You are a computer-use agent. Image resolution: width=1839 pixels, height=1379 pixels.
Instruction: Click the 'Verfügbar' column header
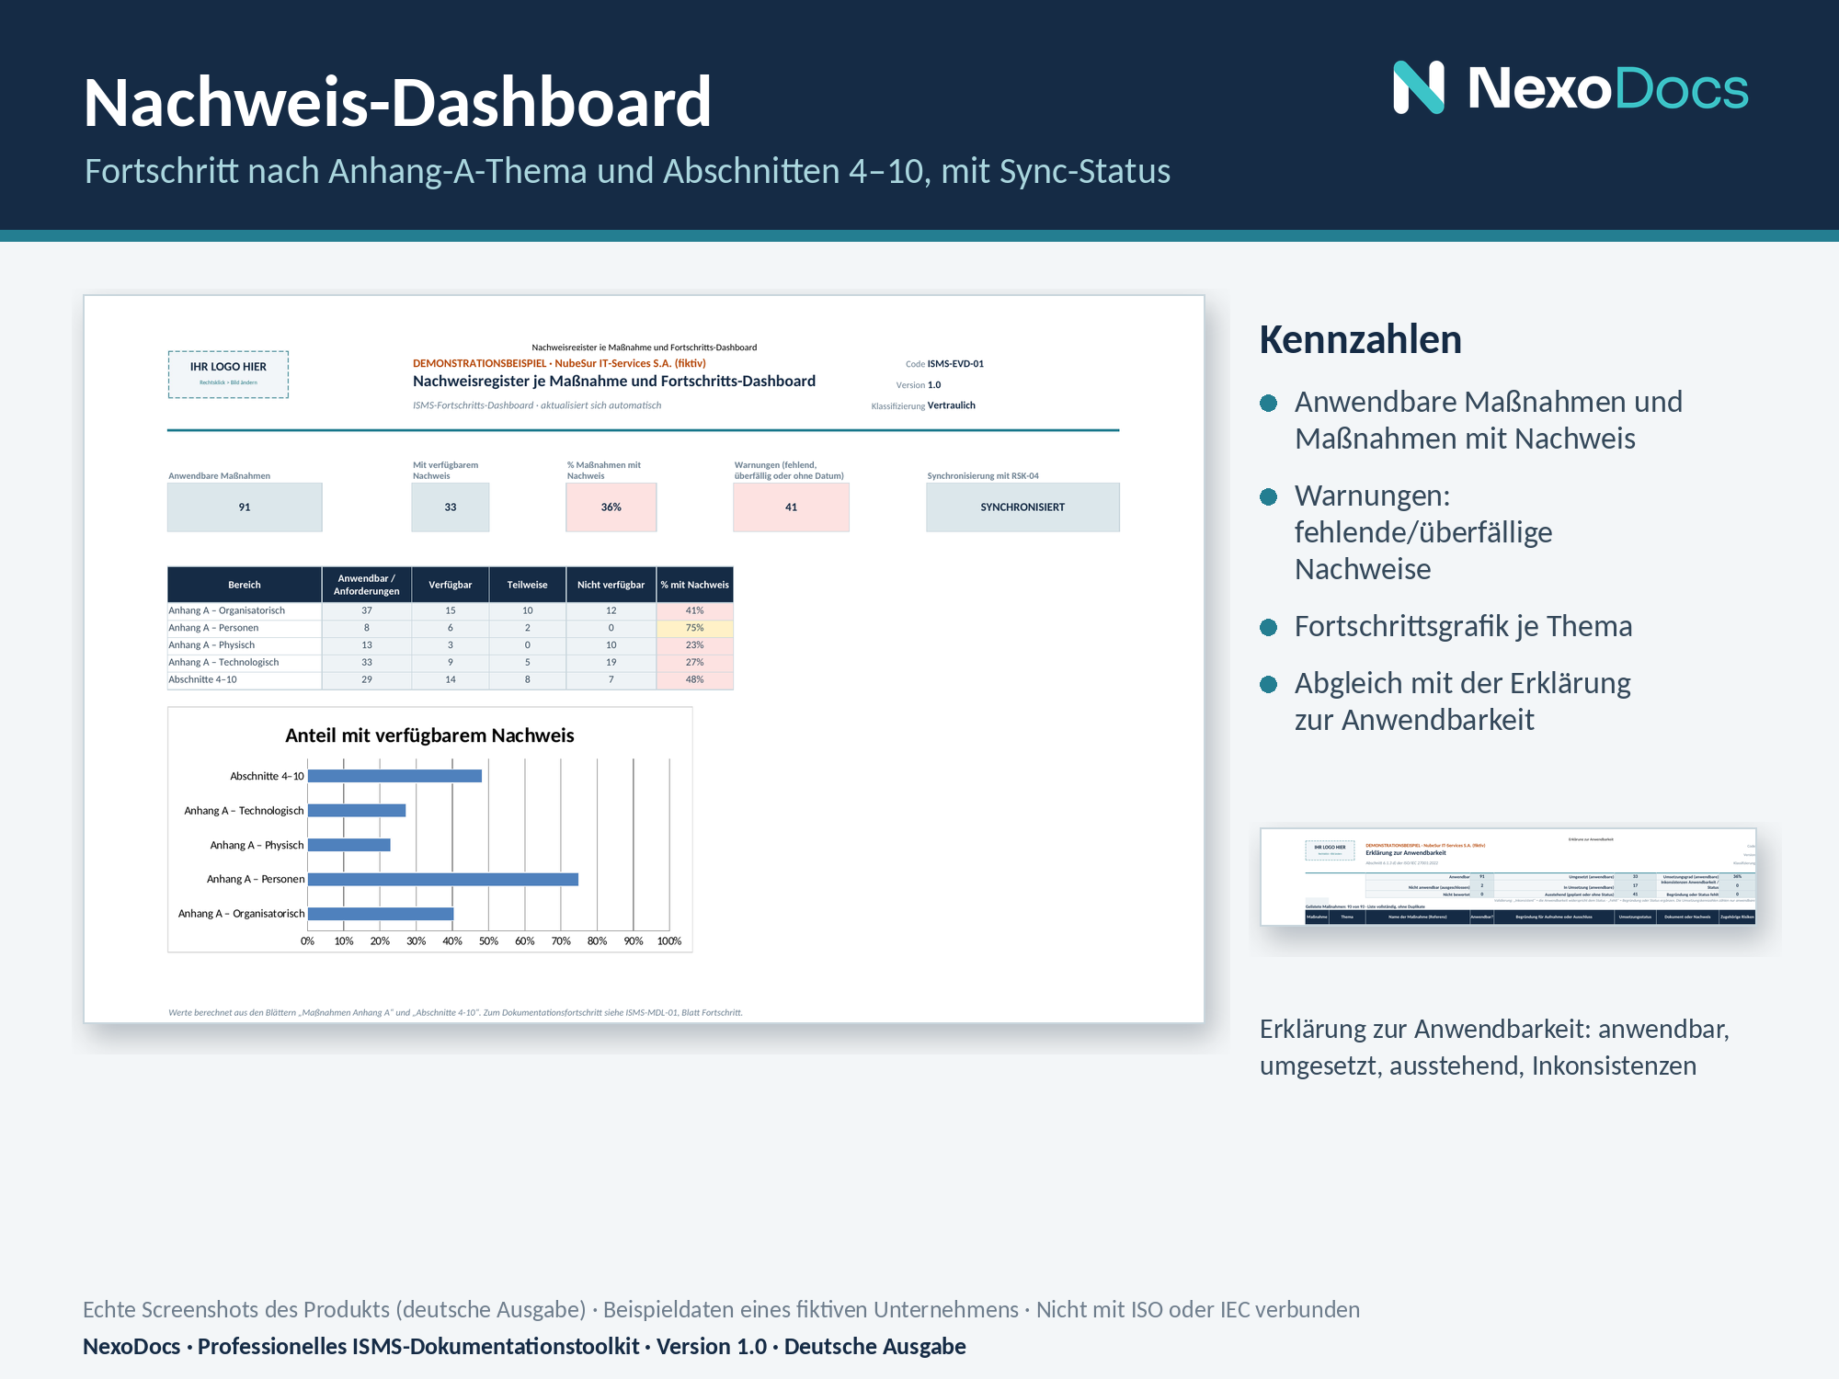tap(451, 585)
